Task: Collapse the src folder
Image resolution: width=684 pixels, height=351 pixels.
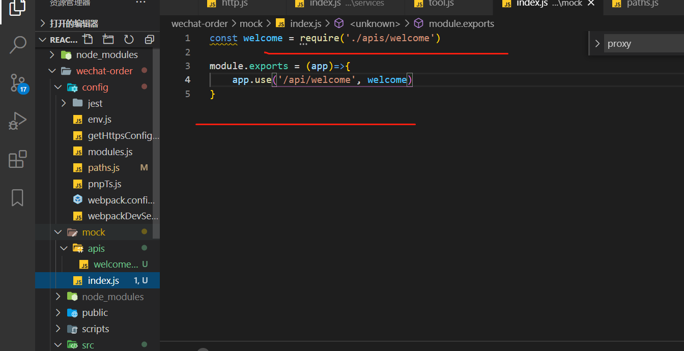Action: (58, 345)
